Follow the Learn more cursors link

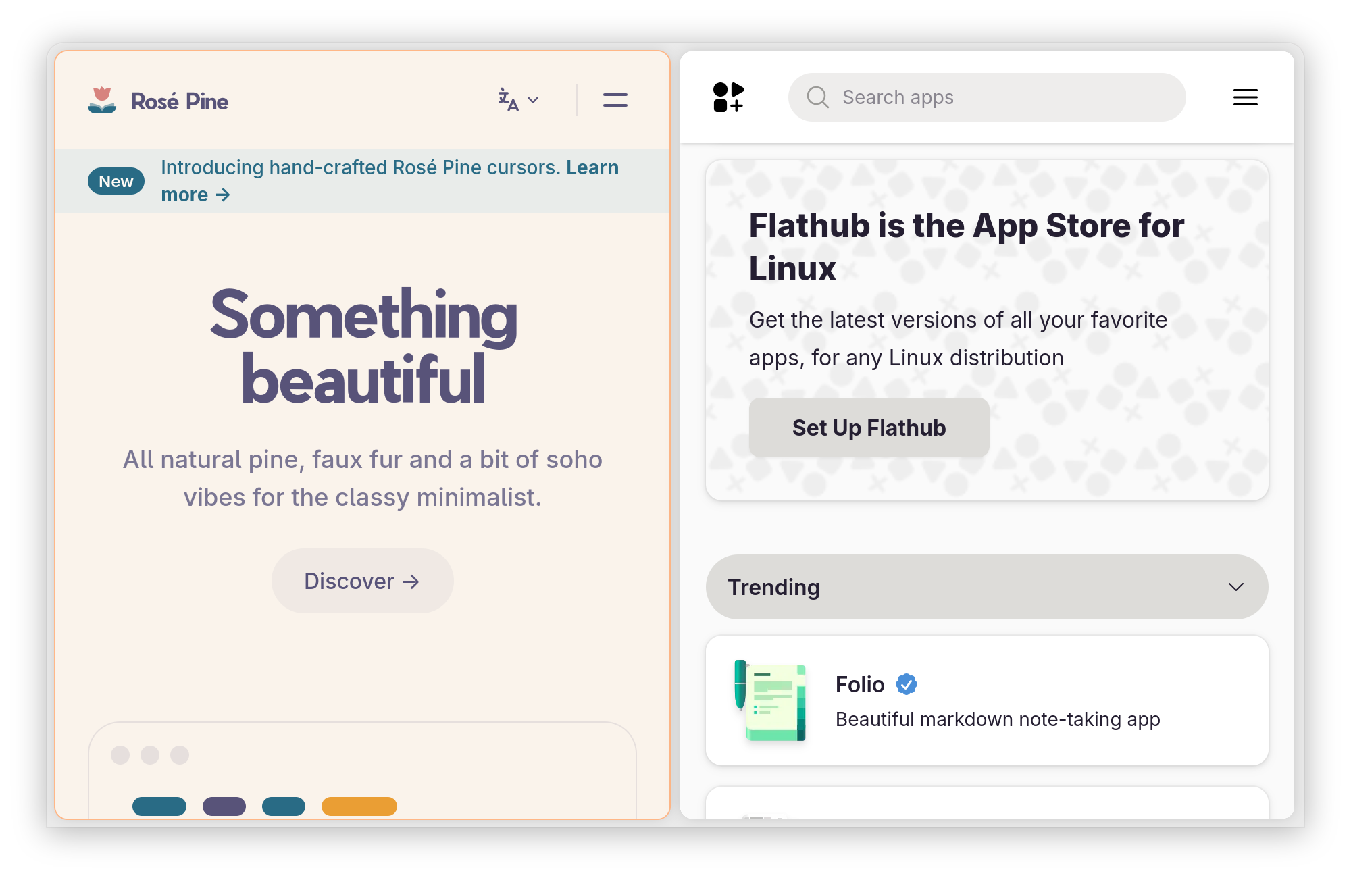[390, 181]
